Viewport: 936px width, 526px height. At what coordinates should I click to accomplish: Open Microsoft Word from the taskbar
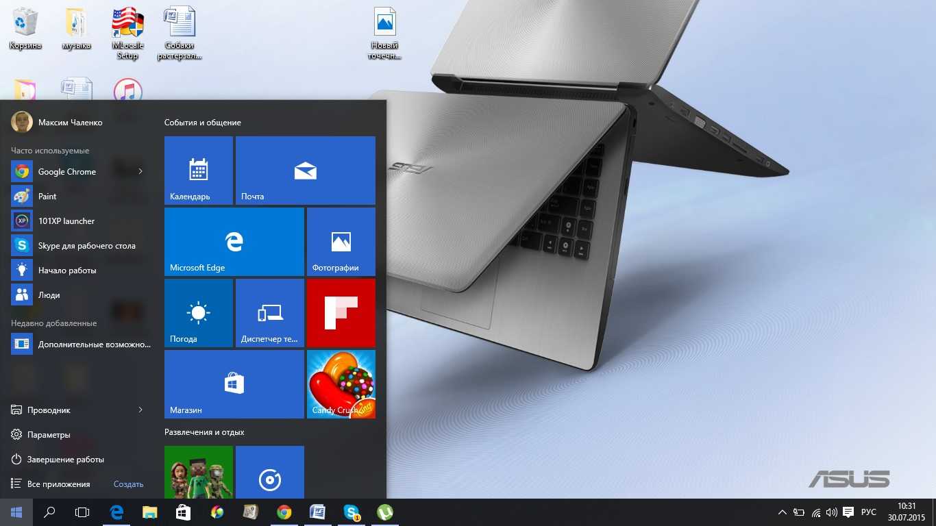[317, 512]
